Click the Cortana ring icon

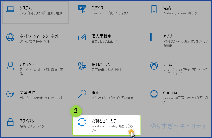point(154,94)
